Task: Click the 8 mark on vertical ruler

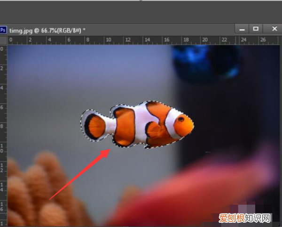Action: click(3, 126)
